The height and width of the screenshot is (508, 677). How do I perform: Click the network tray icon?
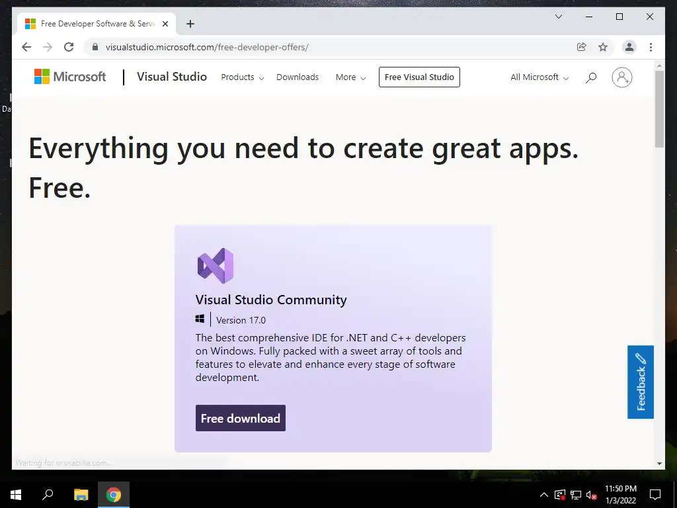576,495
